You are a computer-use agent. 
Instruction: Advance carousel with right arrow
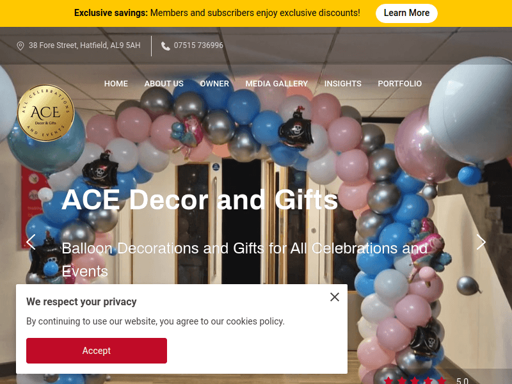[481, 242]
